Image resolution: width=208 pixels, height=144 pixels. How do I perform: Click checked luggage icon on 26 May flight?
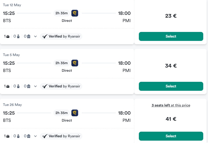coord(29,136)
